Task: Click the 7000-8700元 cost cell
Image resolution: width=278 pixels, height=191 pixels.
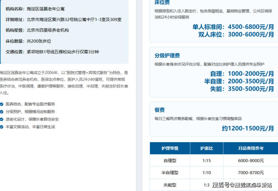Action: 251,173
